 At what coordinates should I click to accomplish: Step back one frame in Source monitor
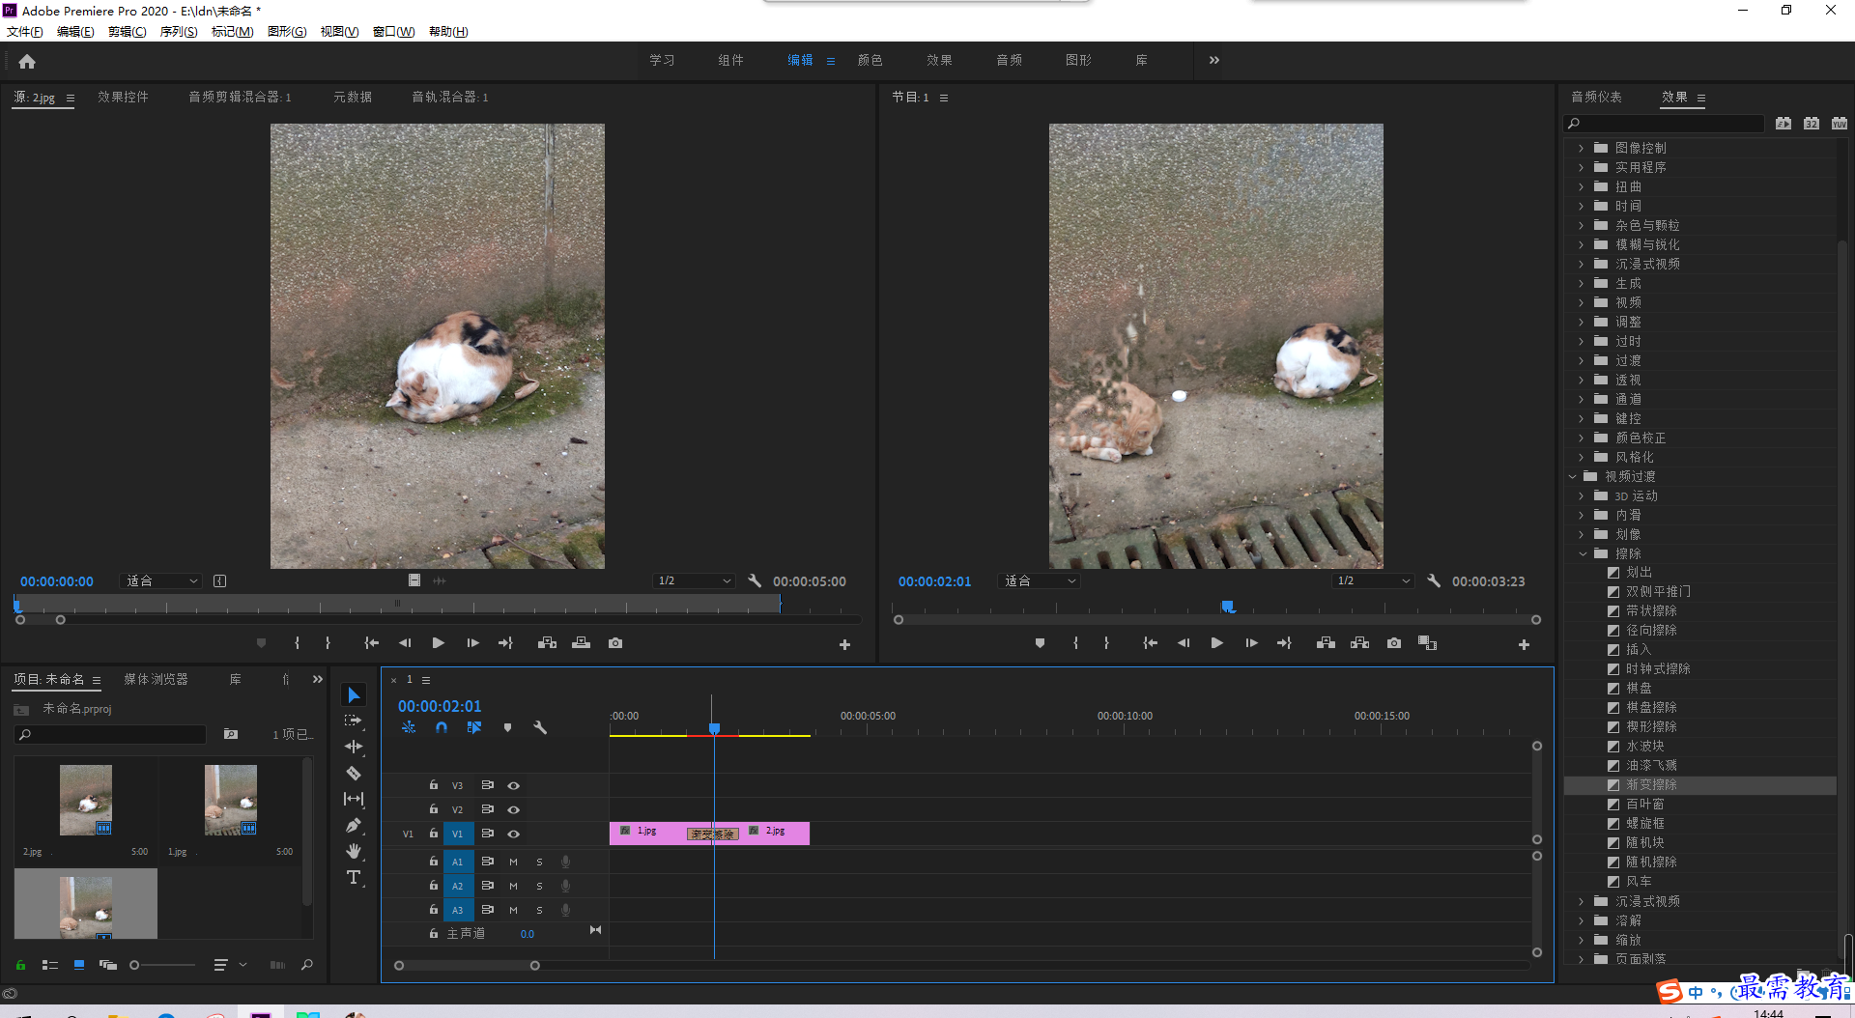point(405,643)
